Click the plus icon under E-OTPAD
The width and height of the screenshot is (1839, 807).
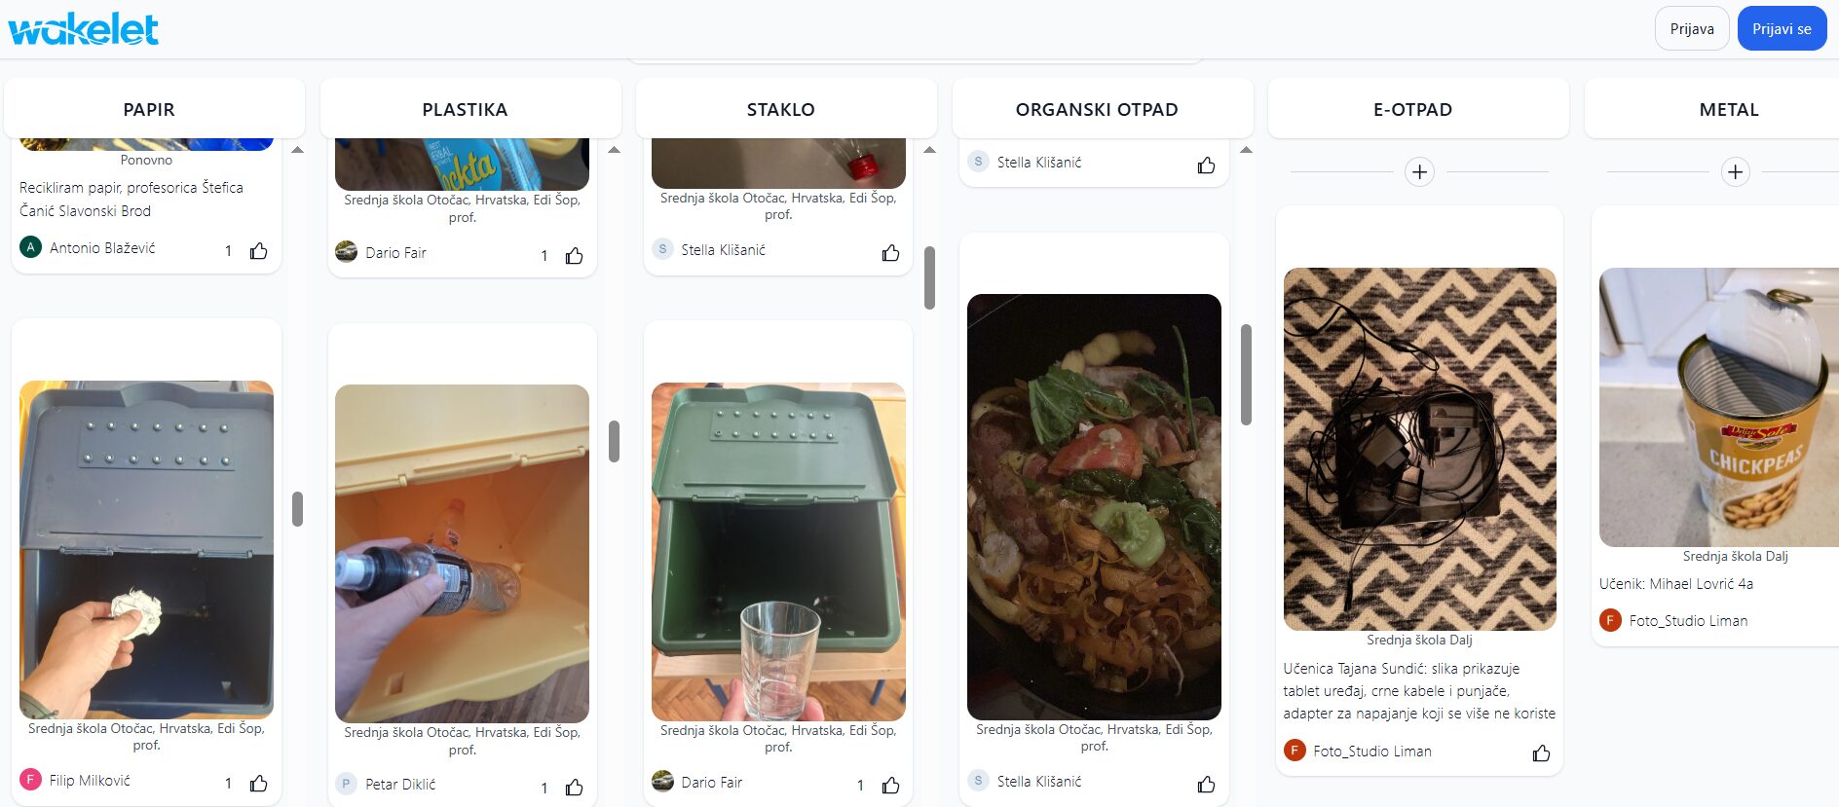[1419, 172]
